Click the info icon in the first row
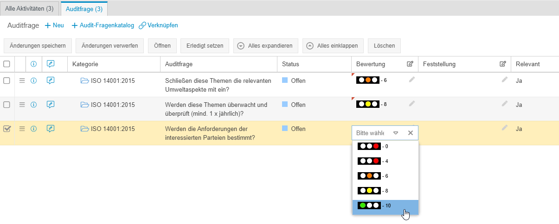The height and width of the screenshot is (224, 559). (x=33, y=81)
